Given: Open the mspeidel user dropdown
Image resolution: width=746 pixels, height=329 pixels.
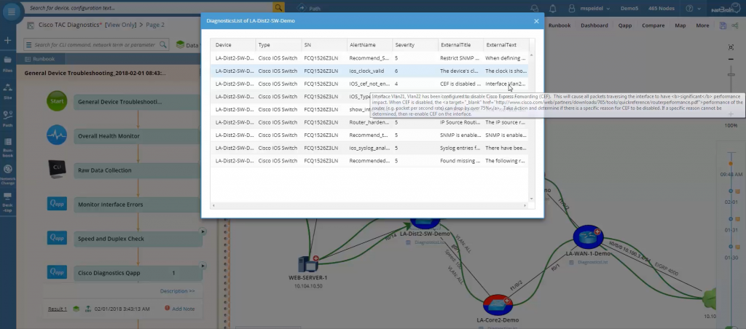Looking at the screenshot, I should pos(589,9).
